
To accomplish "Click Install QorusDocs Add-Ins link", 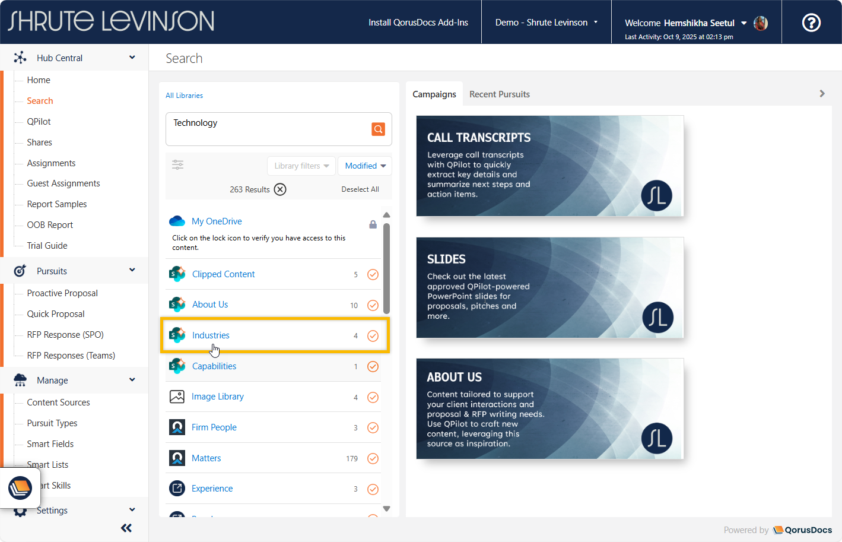I will pyautogui.click(x=418, y=23).
